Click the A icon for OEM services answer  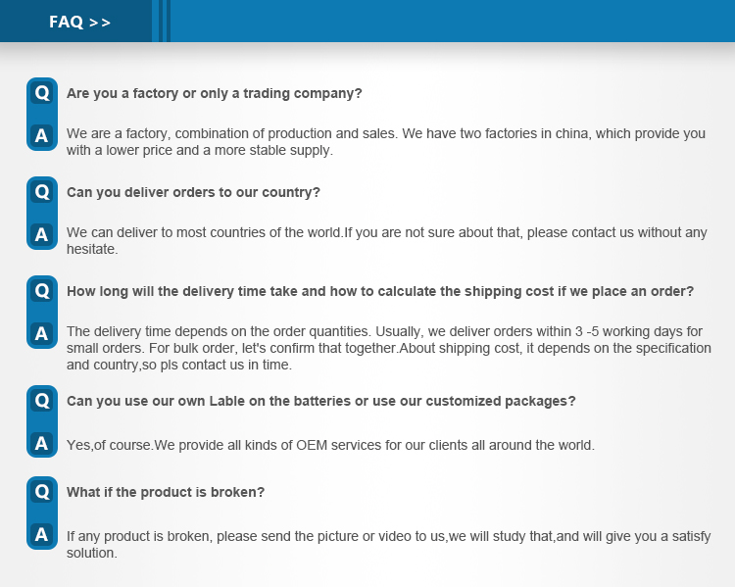click(x=42, y=443)
